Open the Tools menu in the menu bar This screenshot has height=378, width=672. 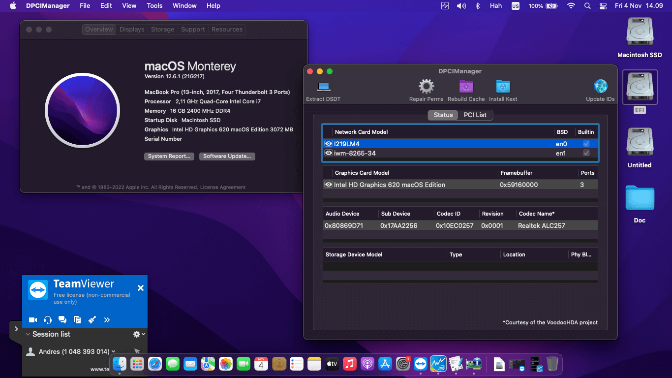[x=154, y=5]
